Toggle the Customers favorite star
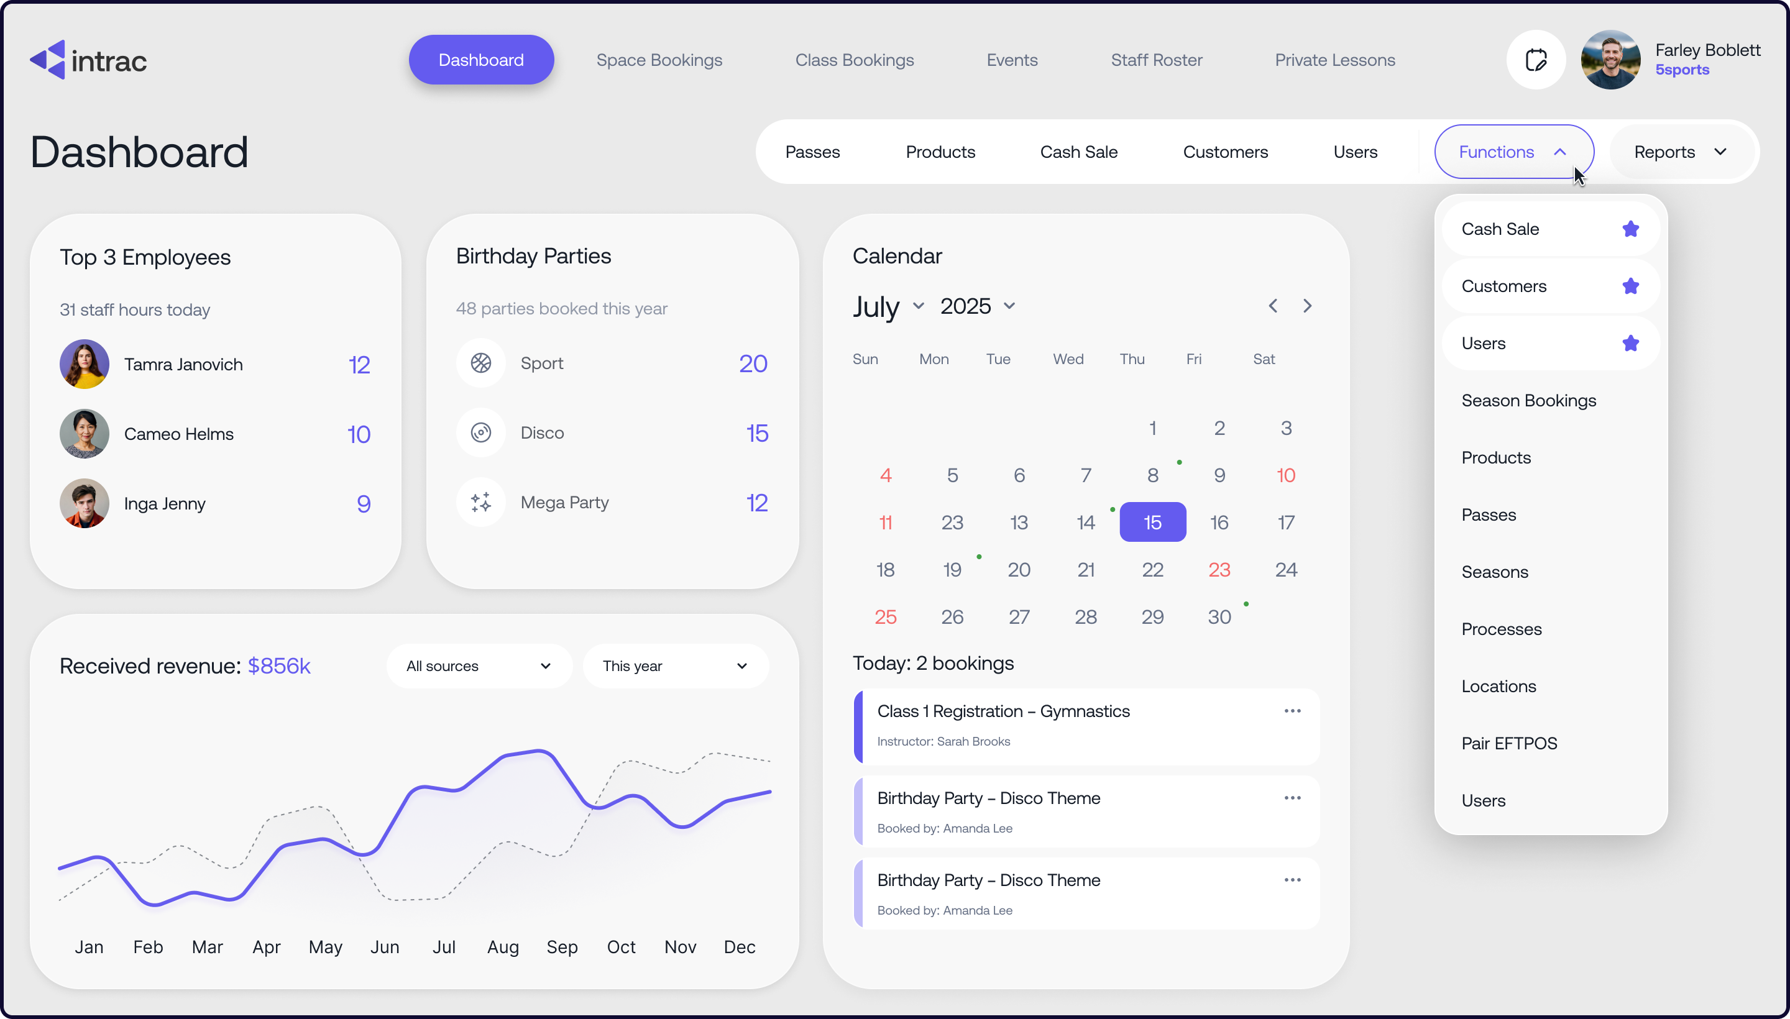The height and width of the screenshot is (1019, 1790). (x=1630, y=286)
